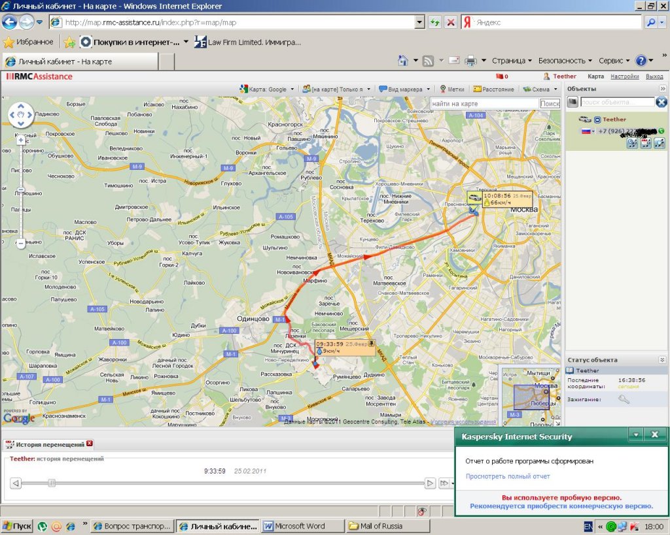Viewport: 670px width, 535px height.
Task: Click the green call phone icon
Action: tap(661, 131)
